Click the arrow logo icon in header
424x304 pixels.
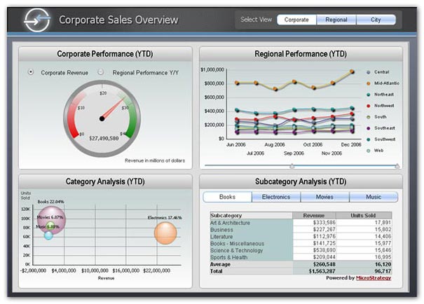click(x=36, y=21)
